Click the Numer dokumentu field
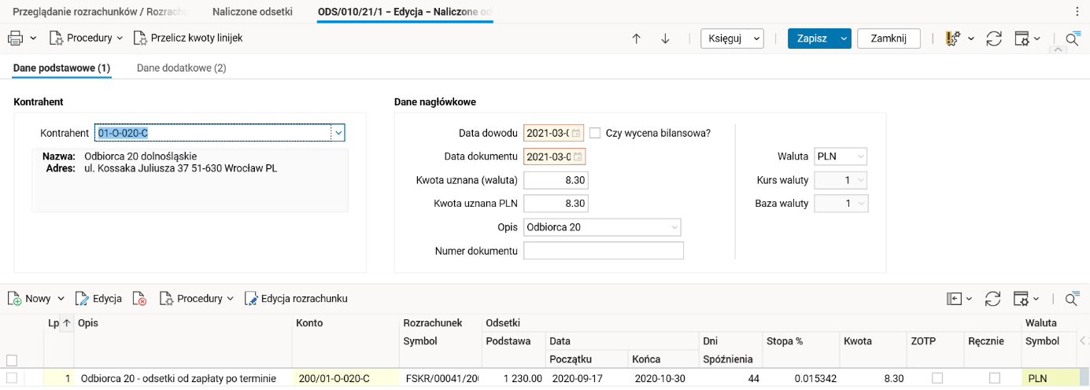The image size is (1090, 390). coord(604,251)
